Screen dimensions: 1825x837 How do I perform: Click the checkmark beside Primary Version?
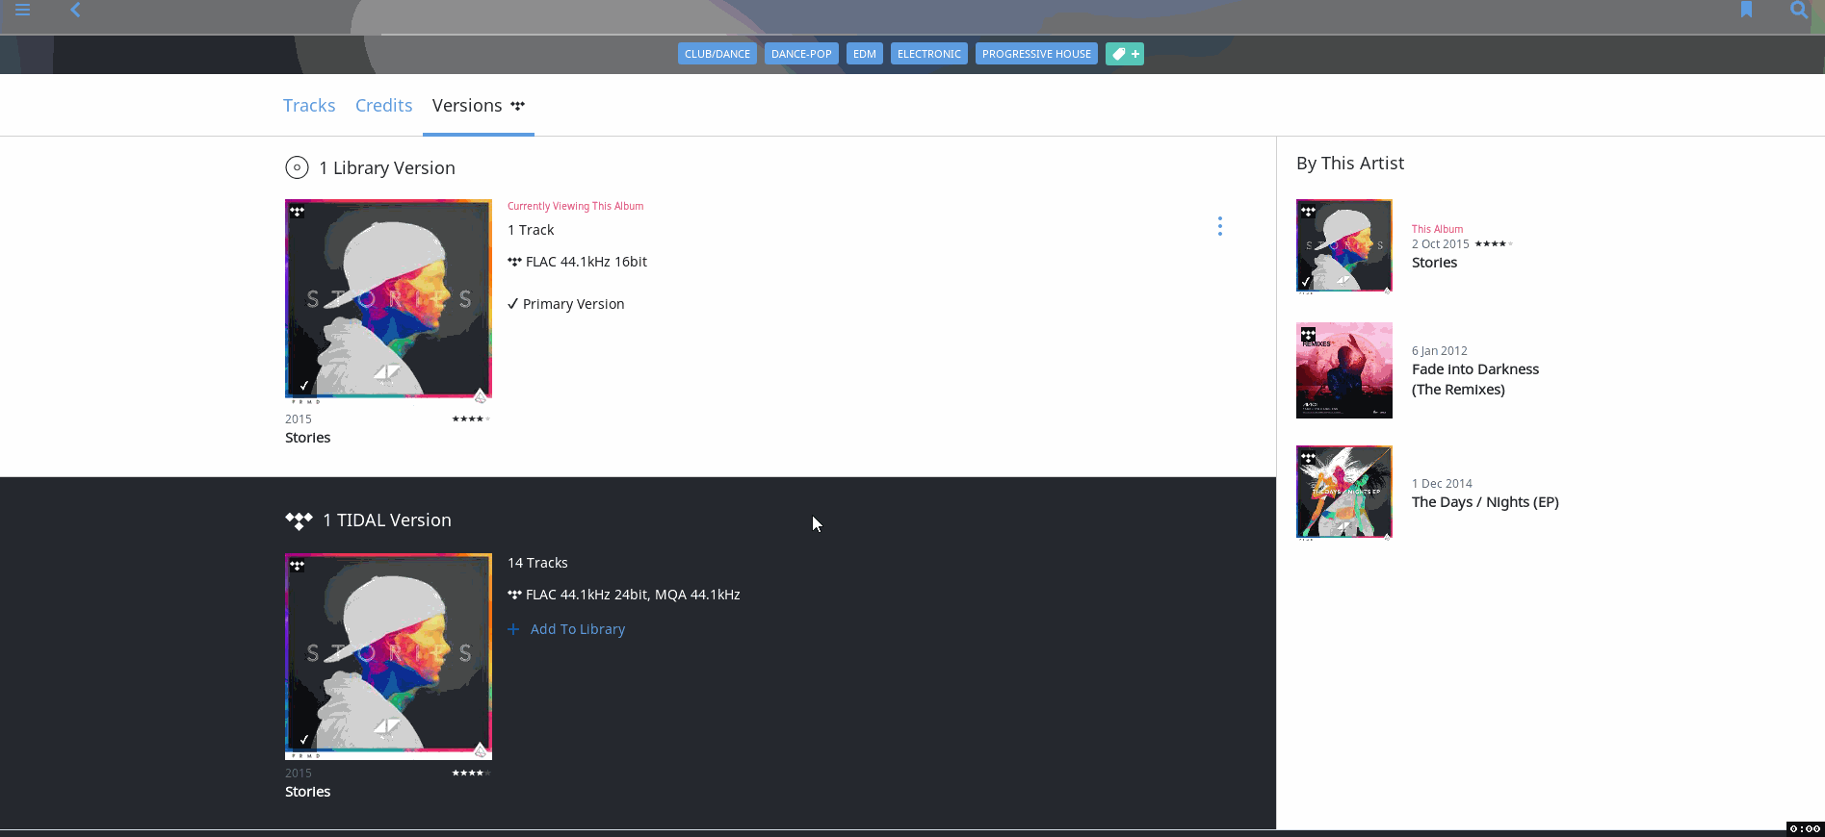click(x=513, y=304)
